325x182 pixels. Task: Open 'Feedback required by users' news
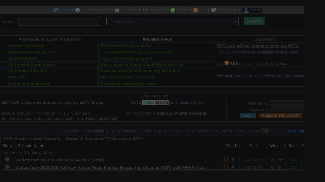[x=129, y=83]
